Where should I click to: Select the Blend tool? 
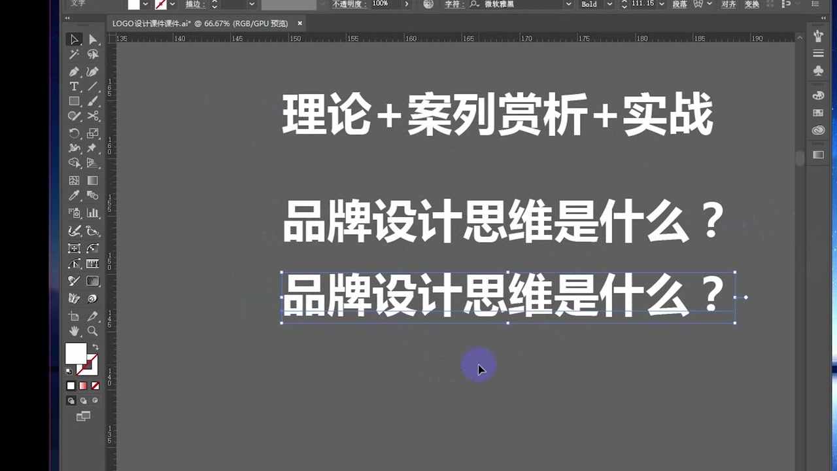pyautogui.click(x=93, y=196)
